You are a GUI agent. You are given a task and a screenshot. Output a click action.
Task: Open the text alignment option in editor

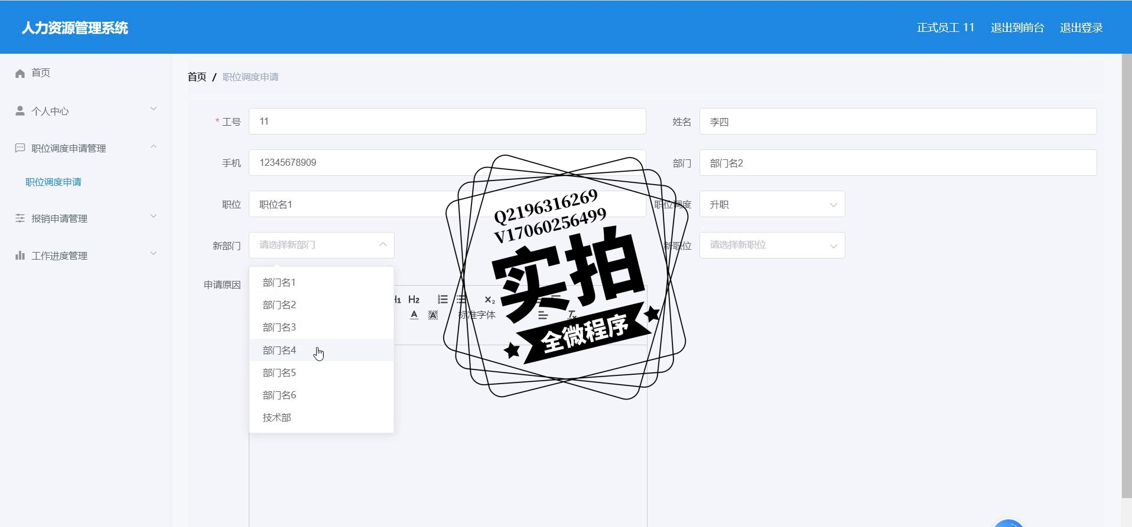[x=543, y=315]
